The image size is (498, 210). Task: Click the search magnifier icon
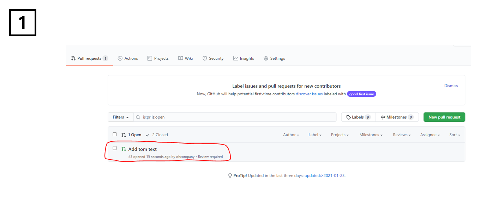[138, 117]
